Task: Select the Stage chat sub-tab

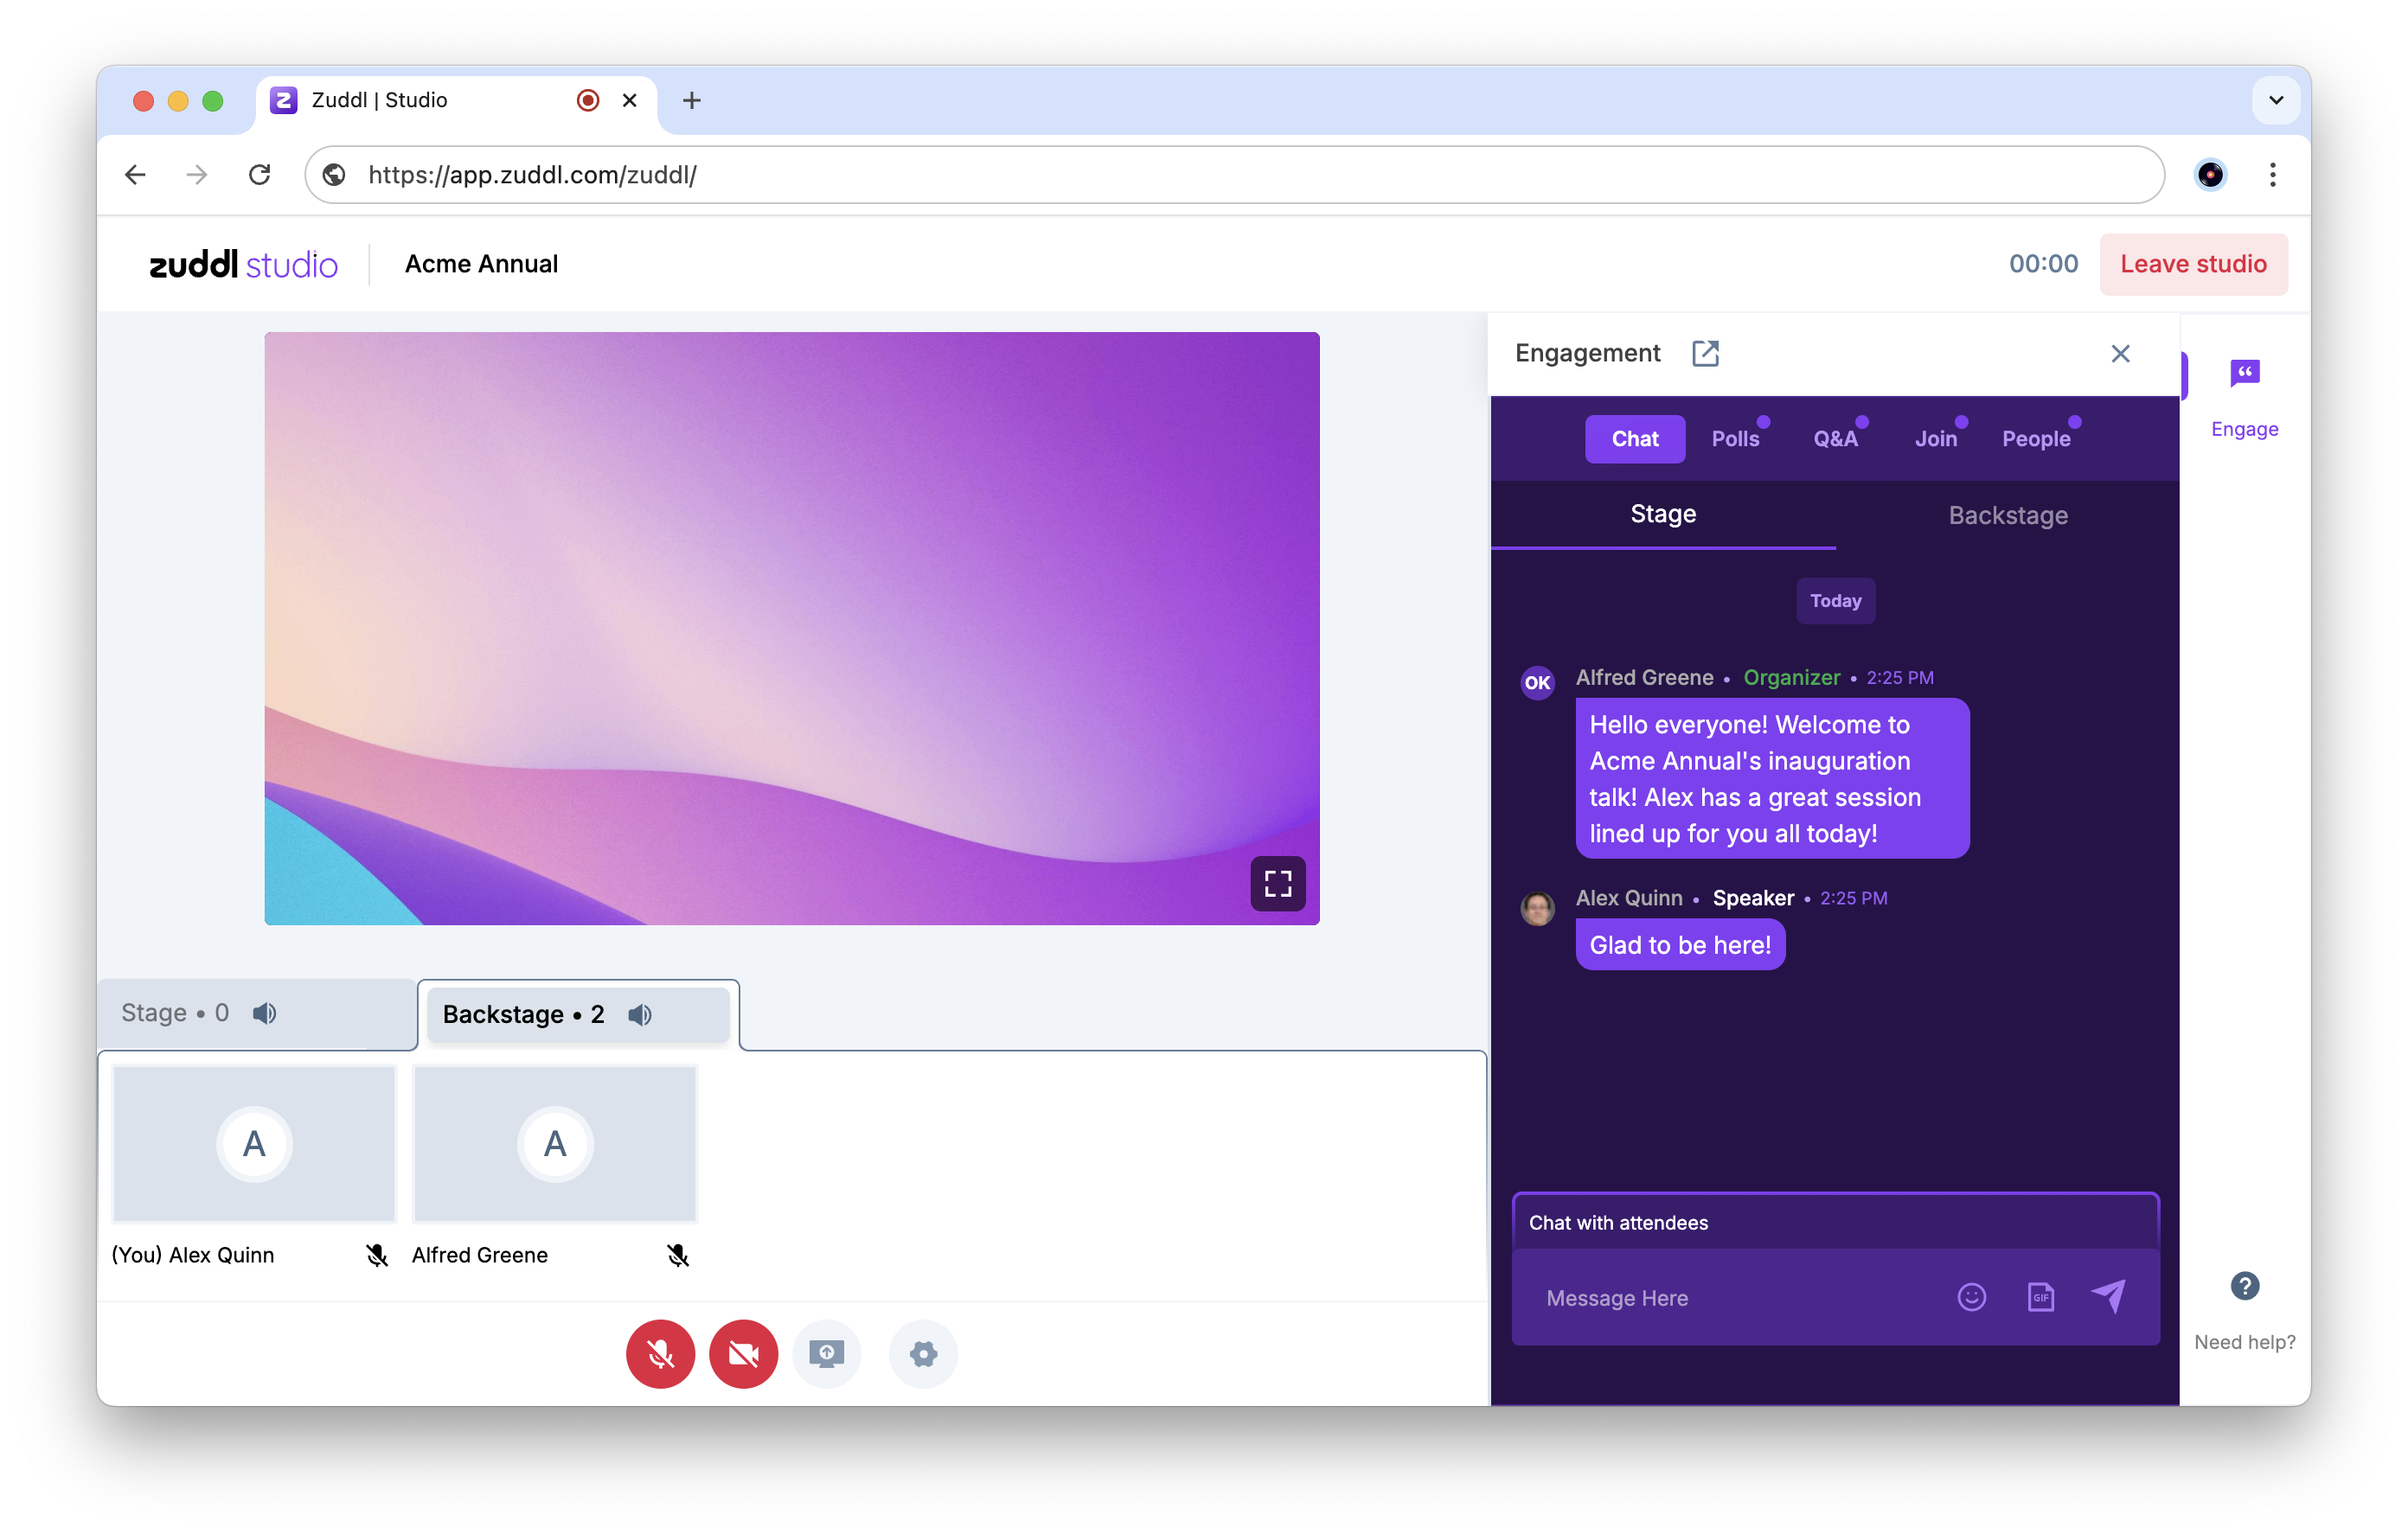Action: click(1663, 515)
